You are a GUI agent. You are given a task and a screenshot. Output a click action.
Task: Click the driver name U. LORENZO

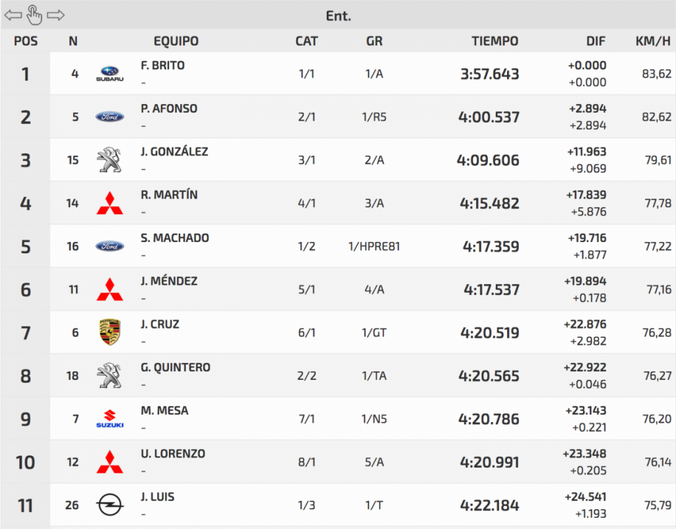click(x=173, y=454)
